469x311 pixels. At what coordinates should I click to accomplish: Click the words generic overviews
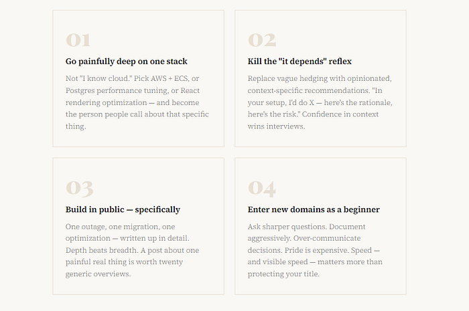coord(98,274)
